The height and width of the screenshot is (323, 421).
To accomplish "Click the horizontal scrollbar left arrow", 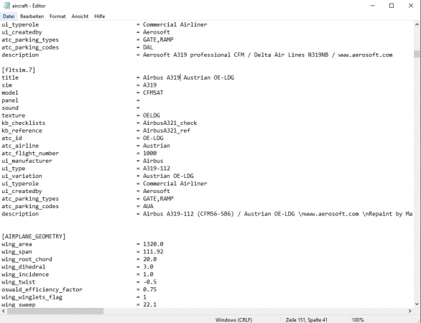I will click(3, 312).
